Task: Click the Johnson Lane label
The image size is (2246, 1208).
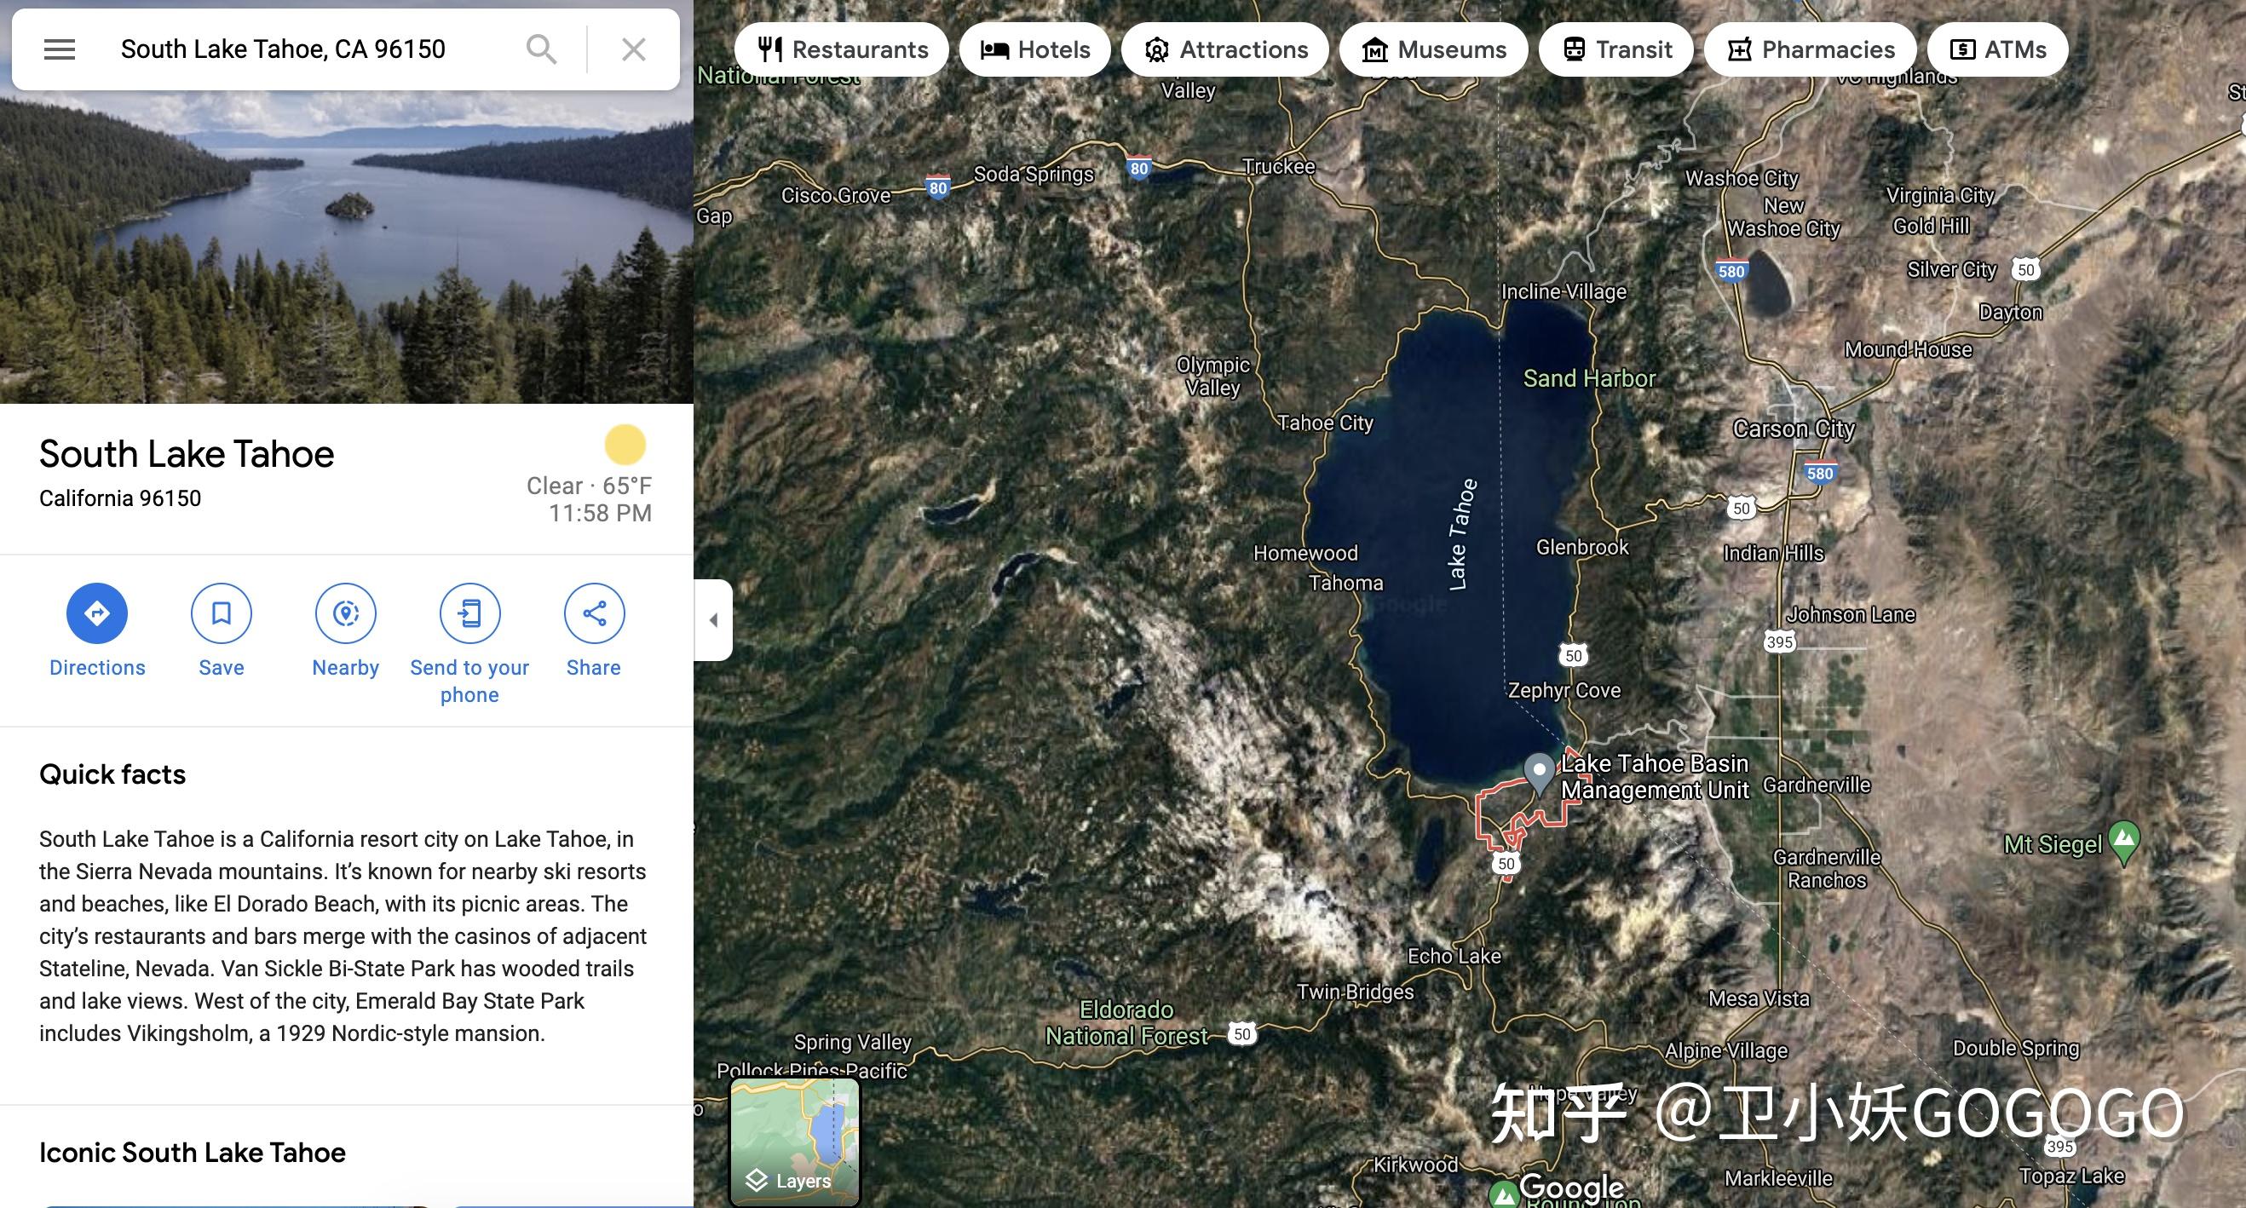Action: click(1851, 614)
